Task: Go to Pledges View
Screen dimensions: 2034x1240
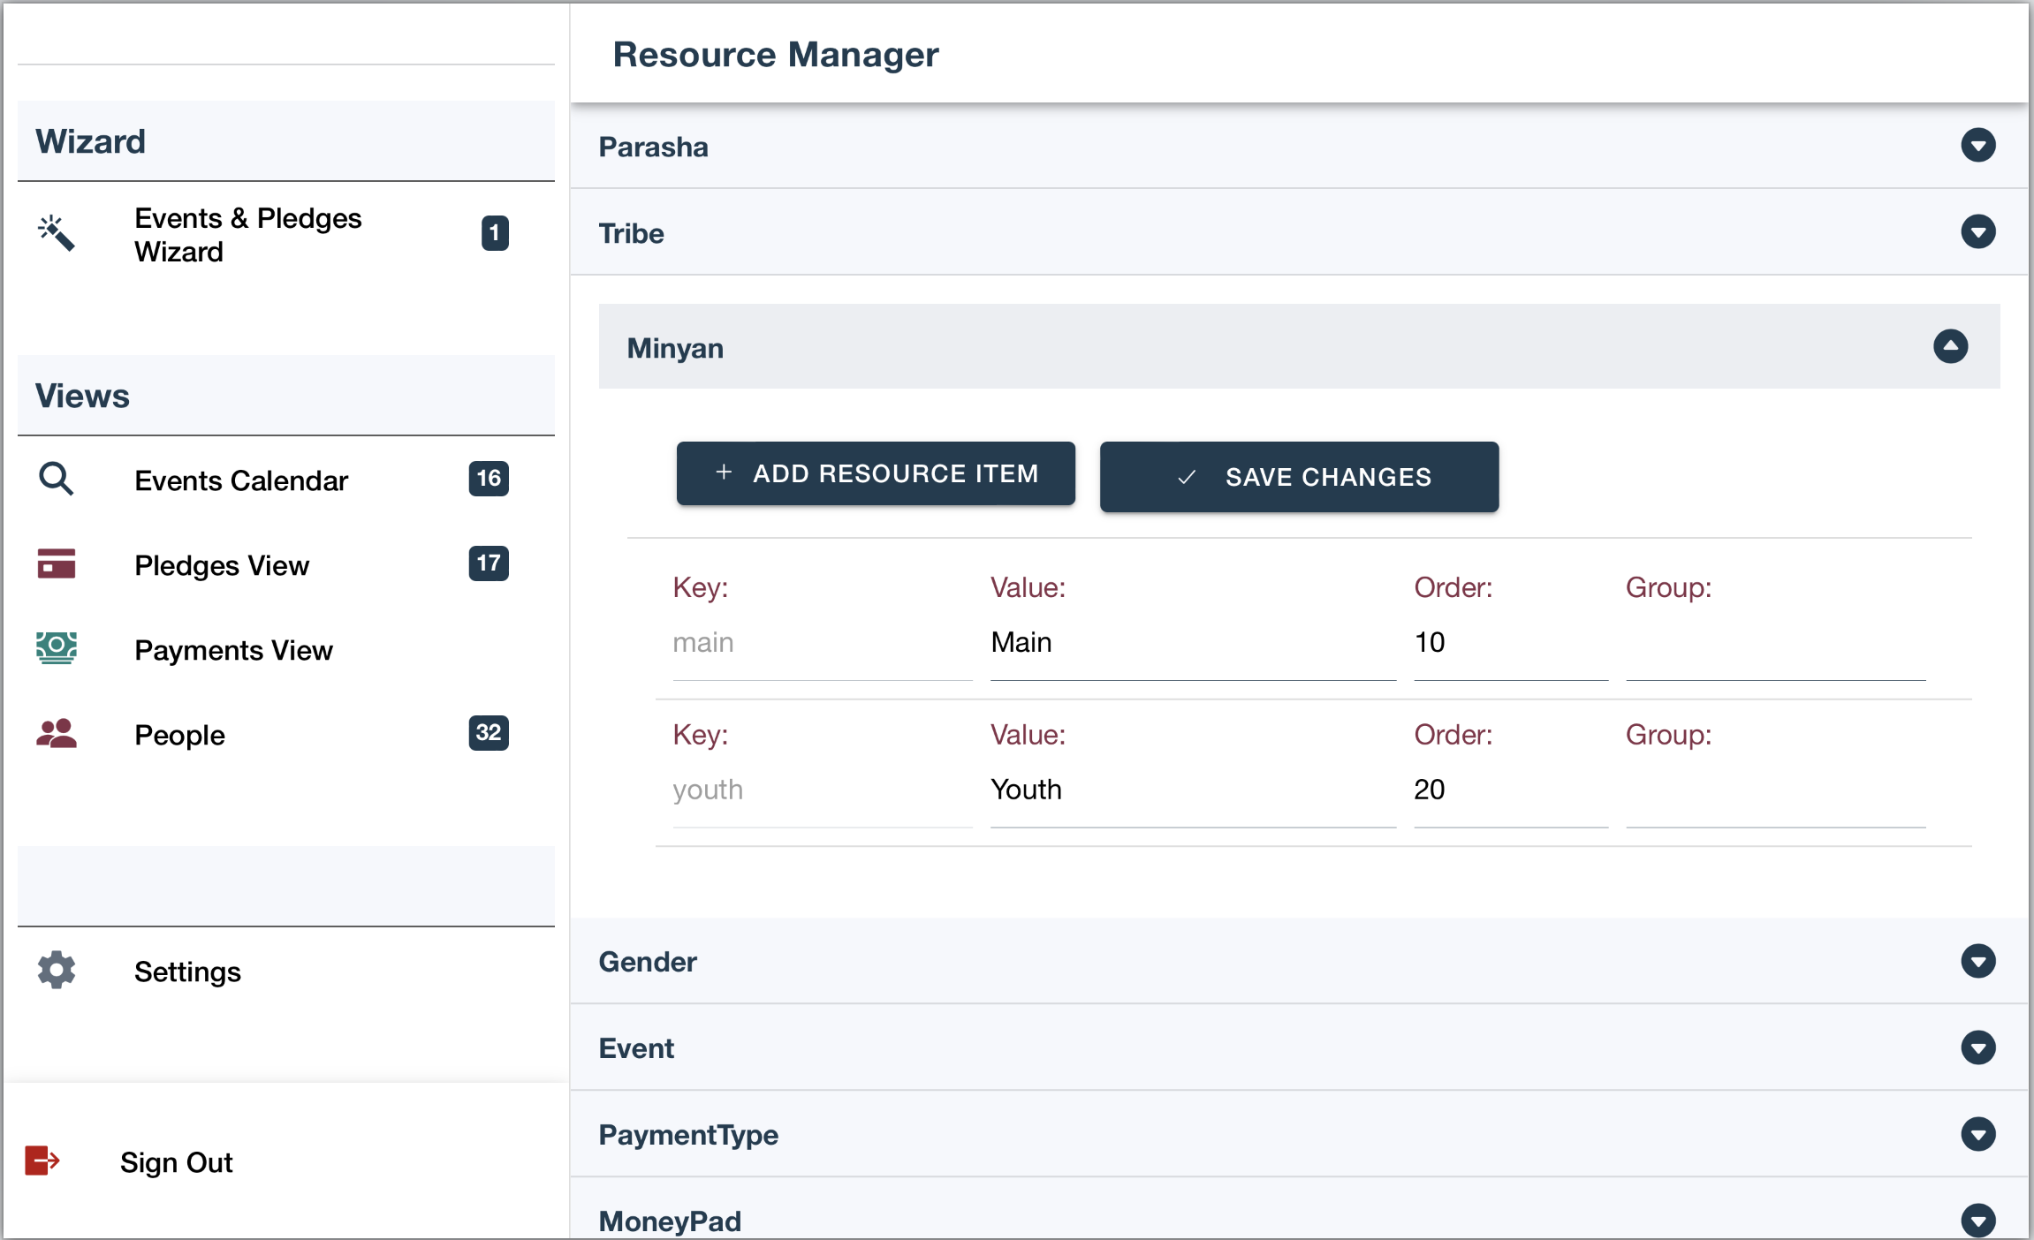Action: (286, 564)
